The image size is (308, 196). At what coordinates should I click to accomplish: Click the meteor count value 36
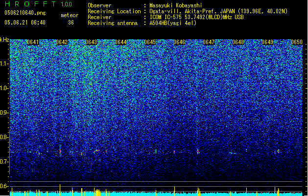click(x=71, y=23)
